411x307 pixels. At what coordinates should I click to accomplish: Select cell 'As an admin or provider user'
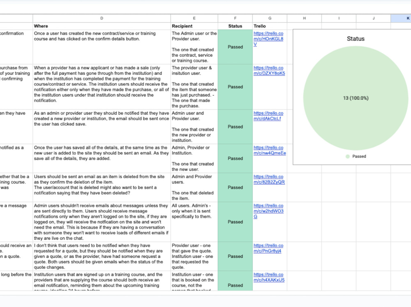102,127
